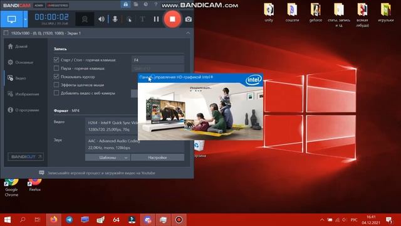Open the scheduled recording clock icon
The width and height of the screenshot is (401, 226).
tap(145, 4)
